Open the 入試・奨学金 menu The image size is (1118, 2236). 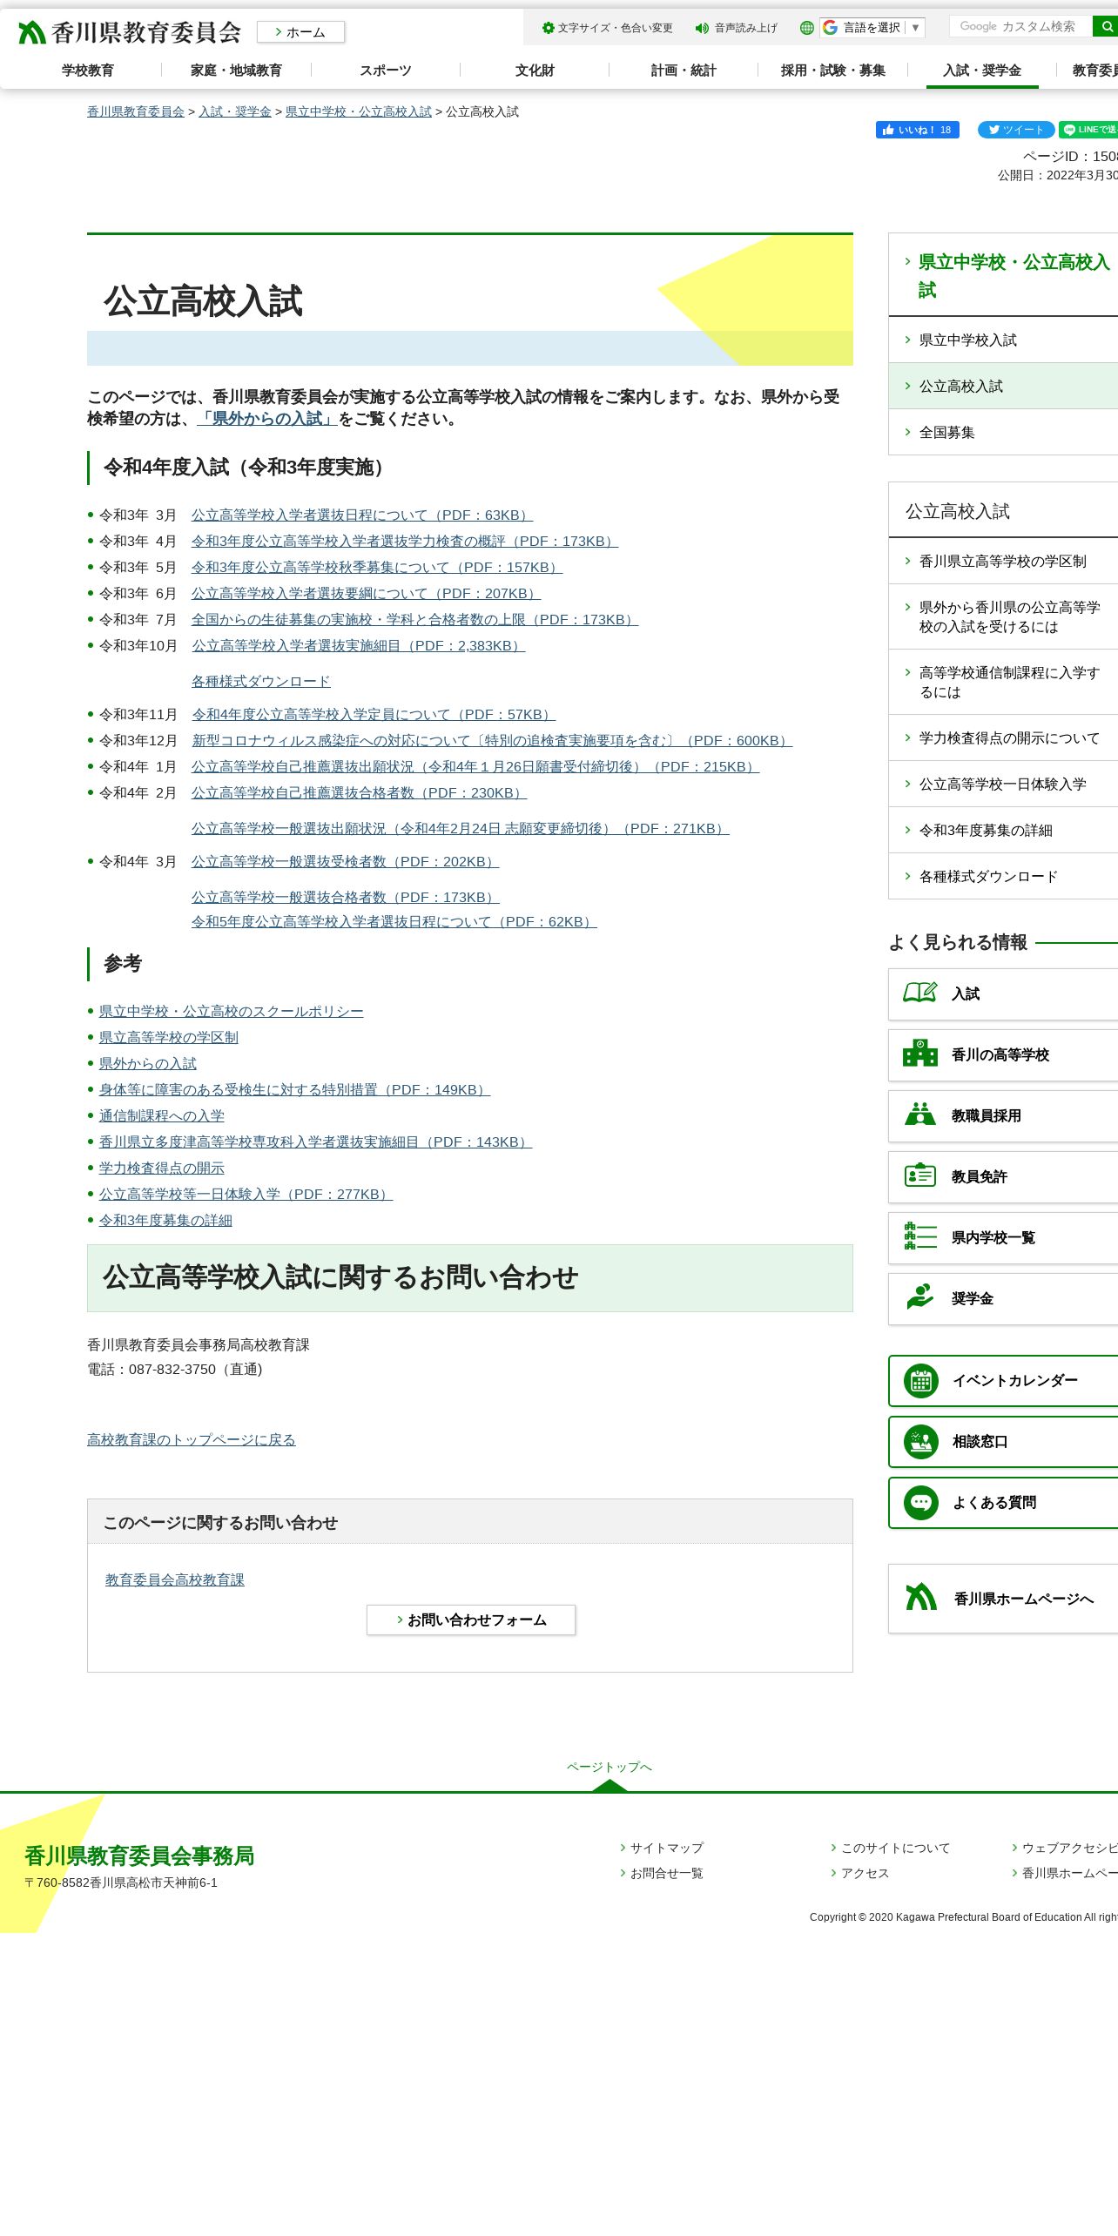point(982,71)
